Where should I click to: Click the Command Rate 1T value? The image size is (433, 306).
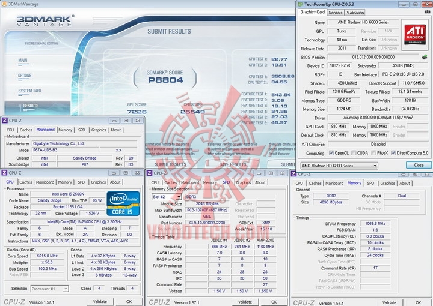[375, 268]
